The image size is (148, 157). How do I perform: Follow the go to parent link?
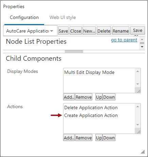(124, 40)
